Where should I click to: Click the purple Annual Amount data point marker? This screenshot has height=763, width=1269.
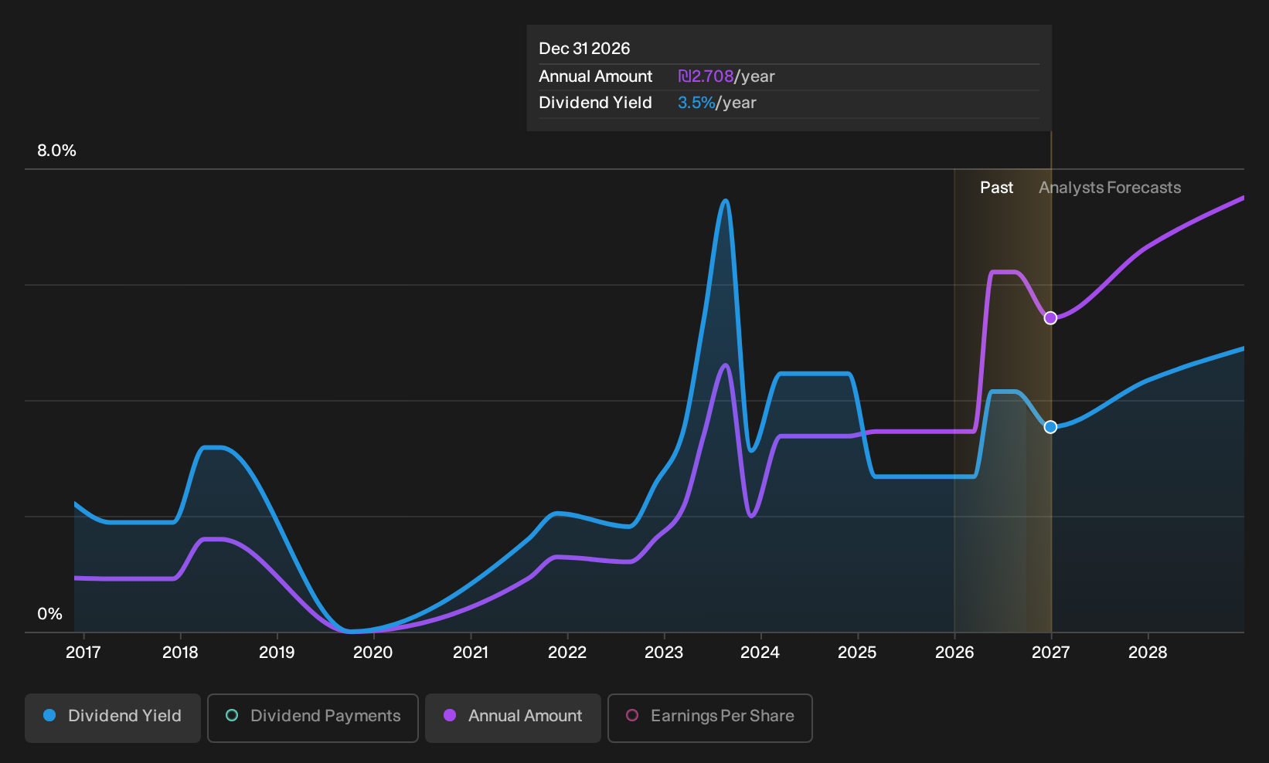pos(1050,318)
